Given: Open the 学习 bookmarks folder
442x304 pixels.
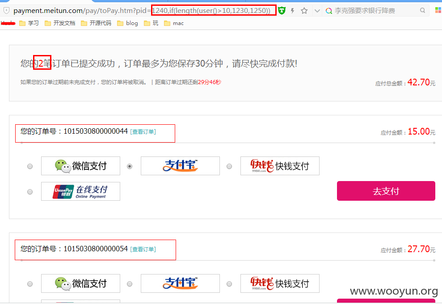Looking at the screenshot, I should (x=29, y=23).
